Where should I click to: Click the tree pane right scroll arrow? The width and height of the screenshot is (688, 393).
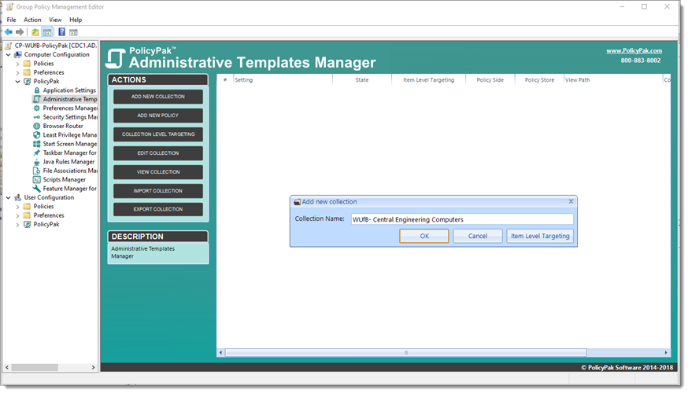click(93, 368)
